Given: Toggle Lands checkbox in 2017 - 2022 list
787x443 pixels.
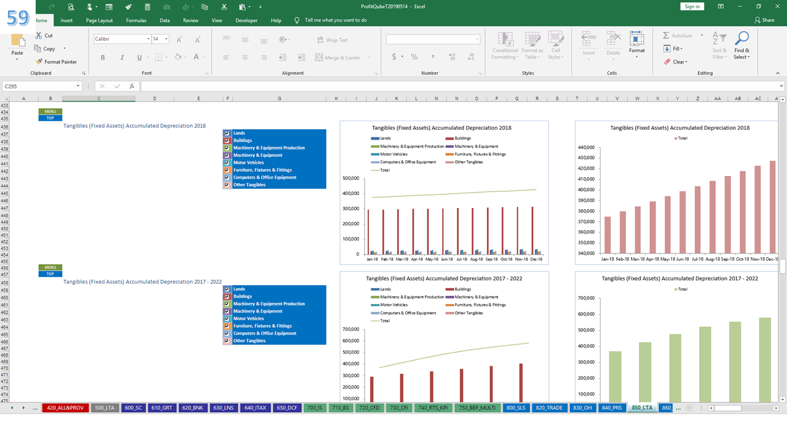Looking at the screenshot, I should coord(227,289).
